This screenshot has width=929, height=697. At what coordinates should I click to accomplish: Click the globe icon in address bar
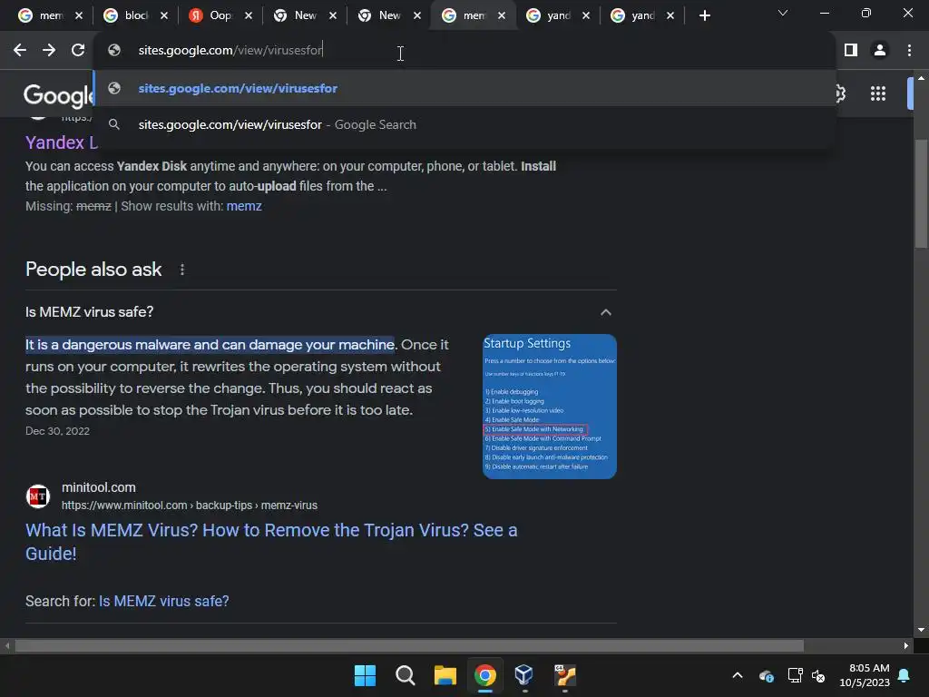114,51
